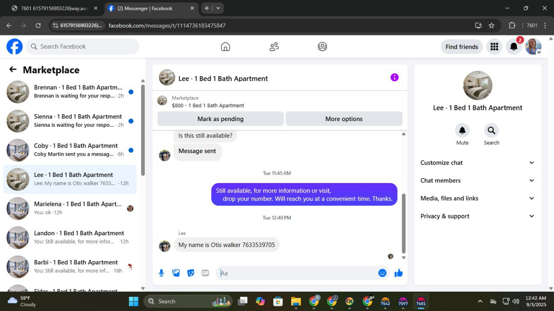This screenshot has width=554, height=311.
Task: Open the notifications bell
Action: click(514, 47)
